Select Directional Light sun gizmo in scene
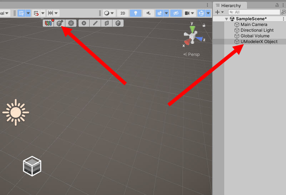The width and height of the screenshot is (286, 195). pyautogui.click(x=16, y=112)
